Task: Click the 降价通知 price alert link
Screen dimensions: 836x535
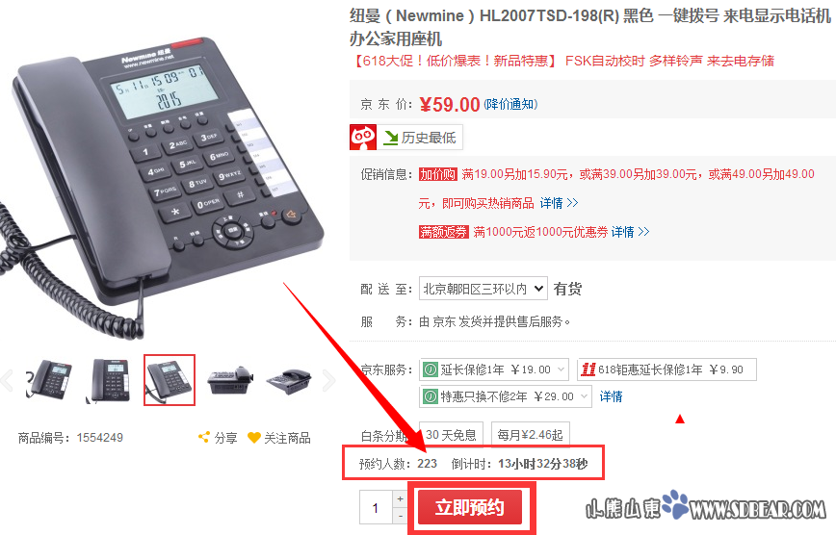Action: coord(510,104)
